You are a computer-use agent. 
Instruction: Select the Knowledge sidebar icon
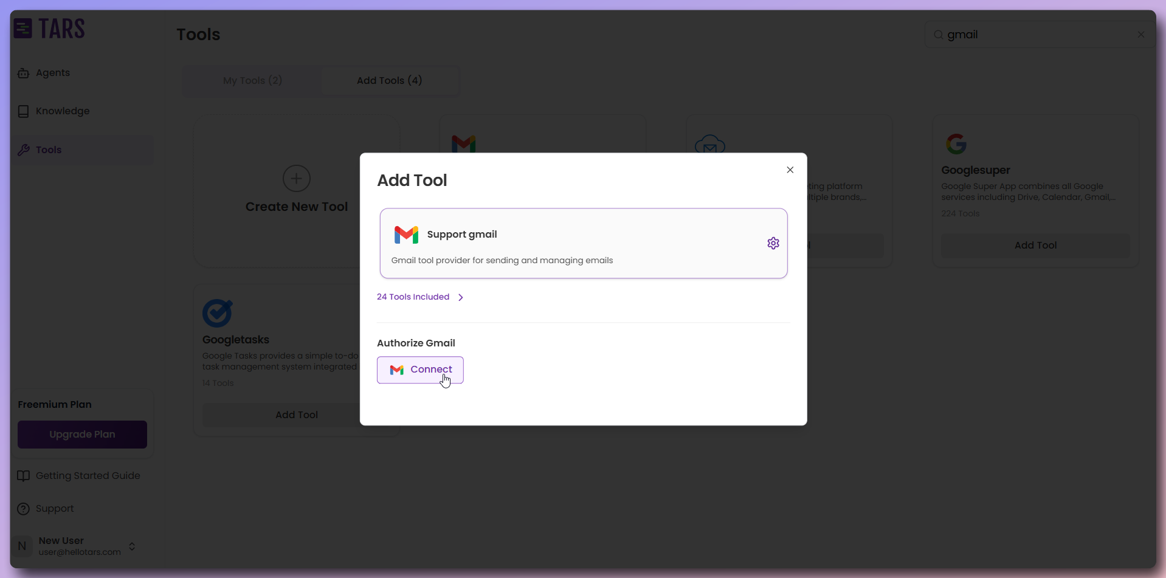23,111
